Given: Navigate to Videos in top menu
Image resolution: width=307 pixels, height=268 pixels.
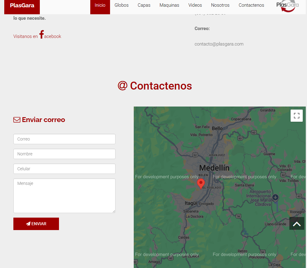Looking at the screenshot, I should [195, 5].
